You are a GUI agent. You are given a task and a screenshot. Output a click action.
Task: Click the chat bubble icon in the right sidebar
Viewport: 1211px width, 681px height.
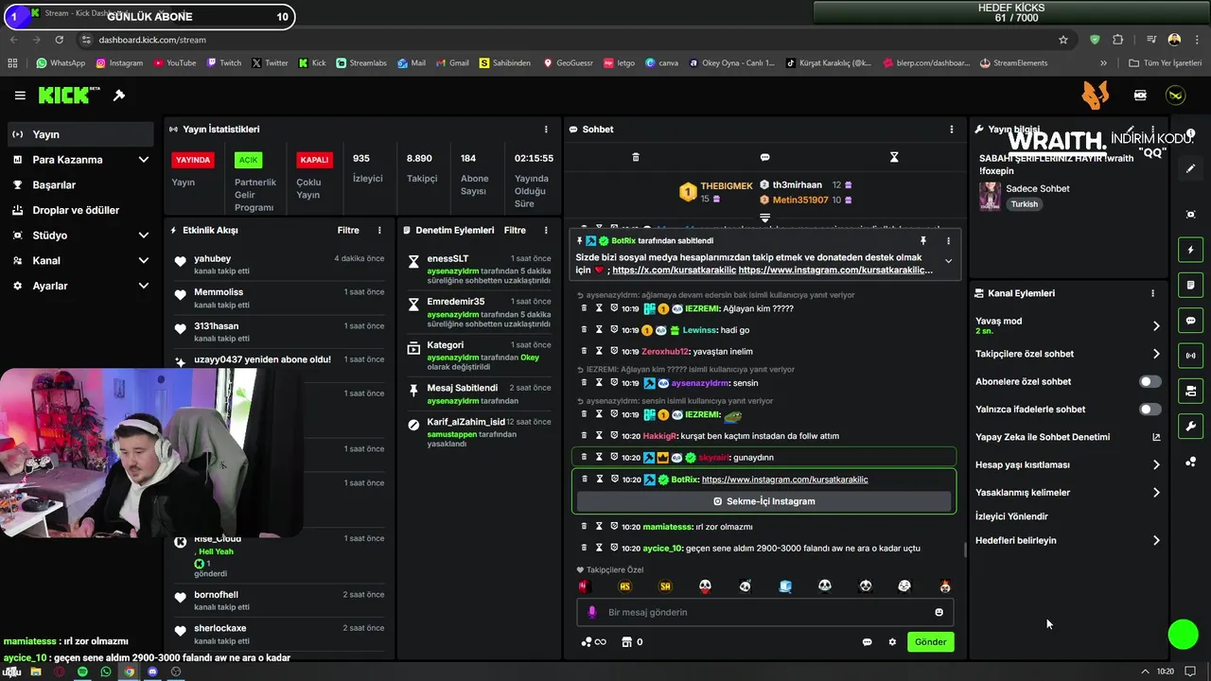click(1191, 321)
